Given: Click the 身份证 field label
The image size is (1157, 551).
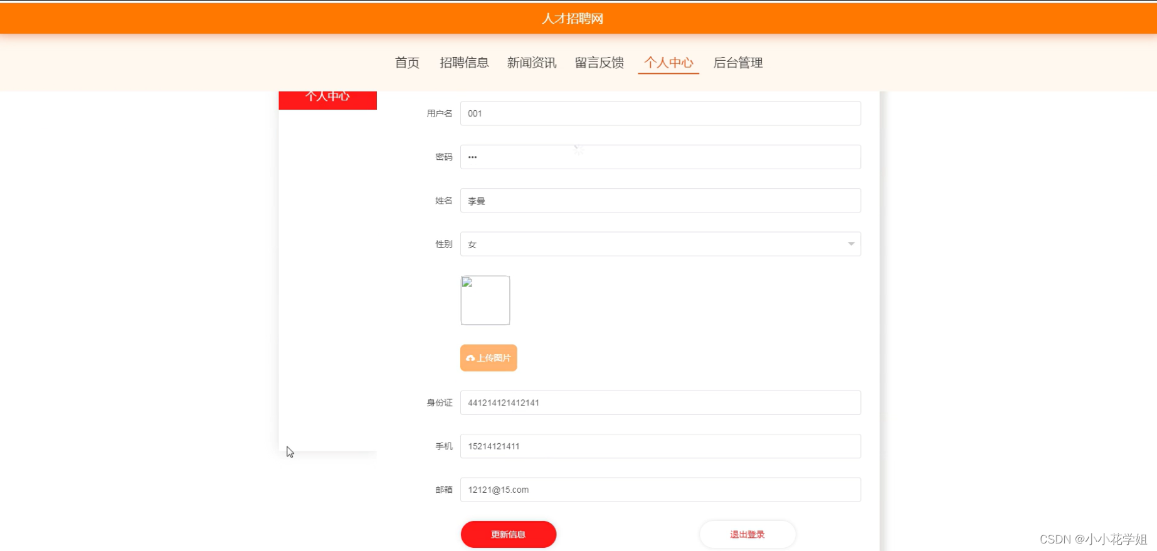Looking at the screenshot, I should 440,402.
